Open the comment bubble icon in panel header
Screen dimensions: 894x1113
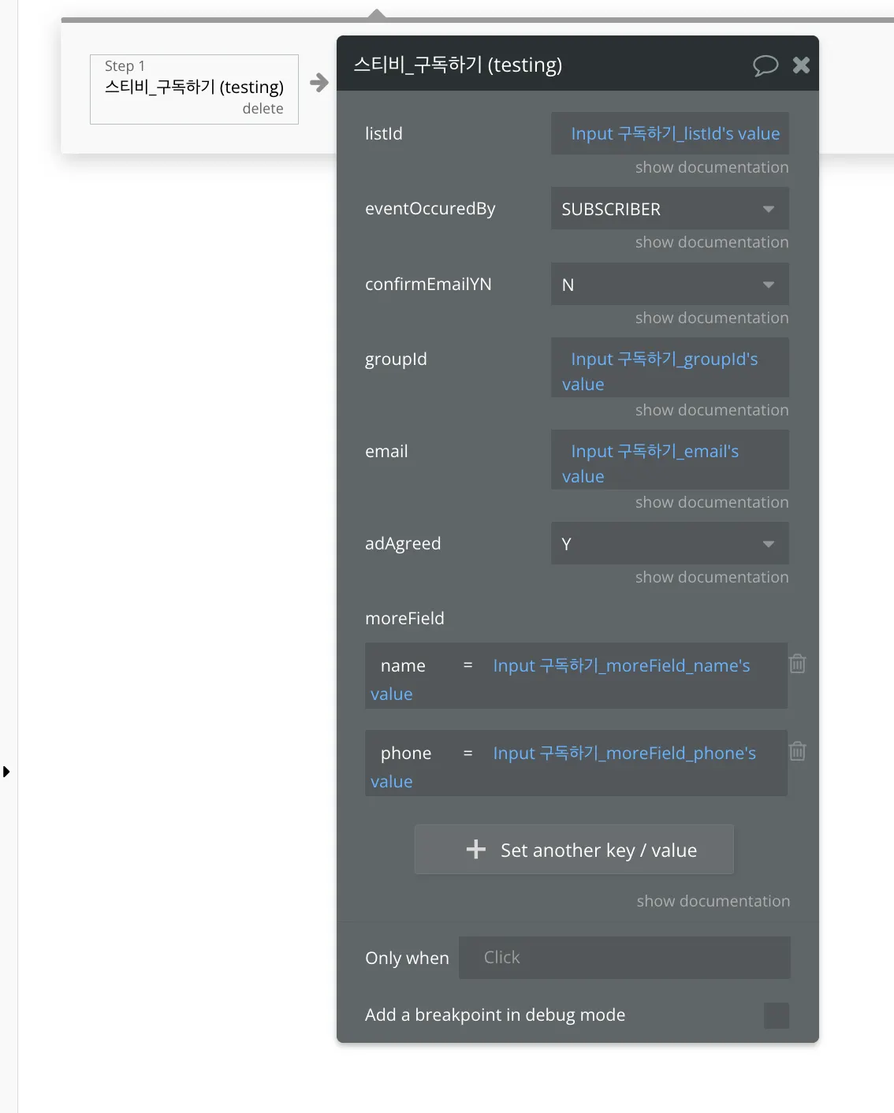pos(765,65)
